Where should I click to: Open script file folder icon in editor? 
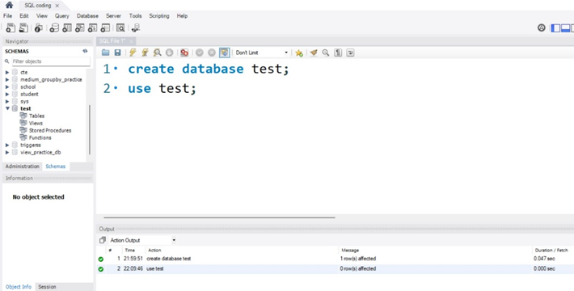click(105, 53)
